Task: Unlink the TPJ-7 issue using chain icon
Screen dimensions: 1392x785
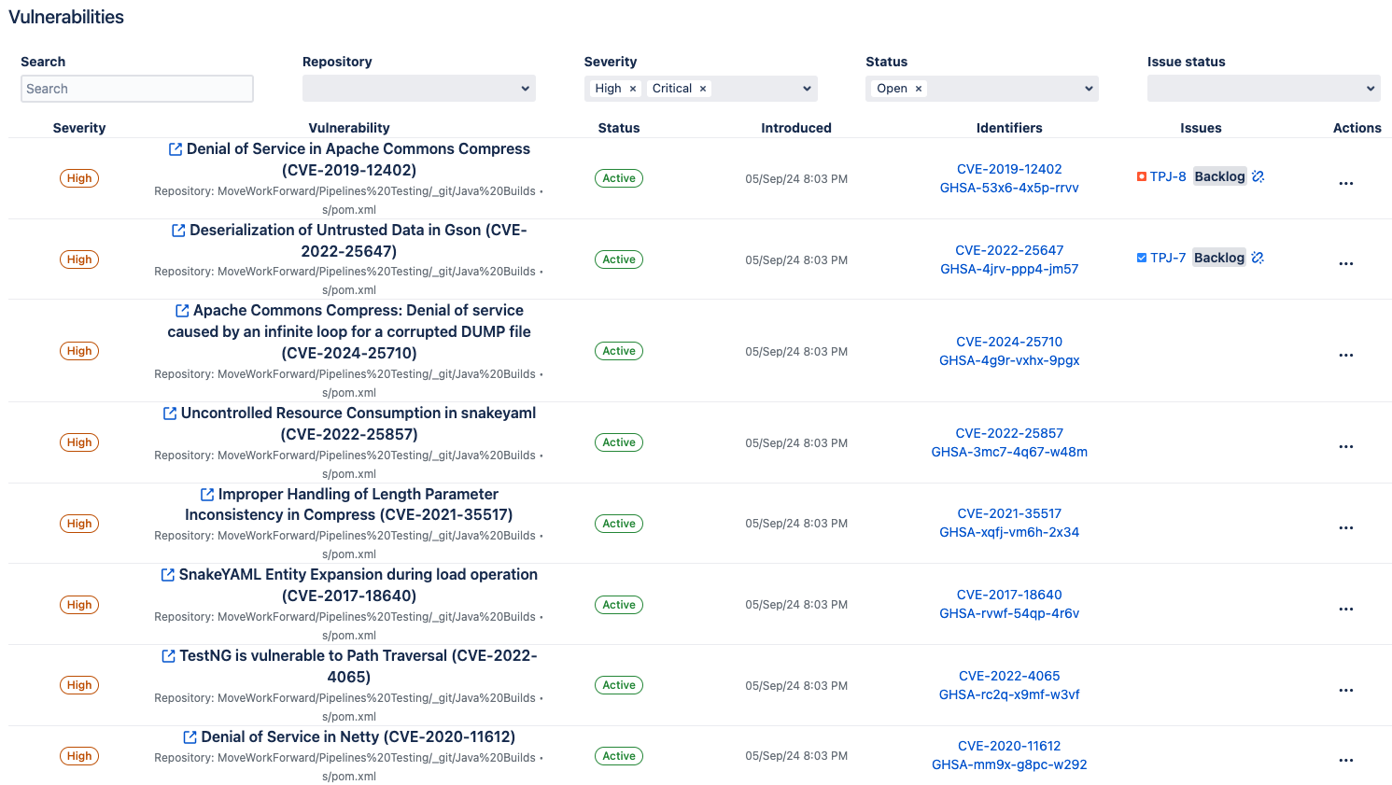Action: [1258, 258]
